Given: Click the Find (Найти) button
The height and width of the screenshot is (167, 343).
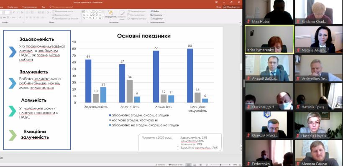Looking at the screenshot, I should (155, 11).
